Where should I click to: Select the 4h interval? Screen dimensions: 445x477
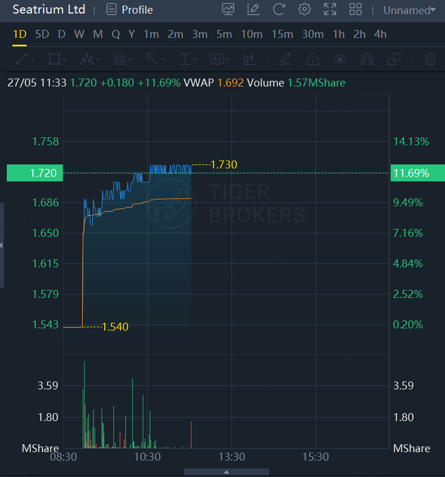tap(380, 34)
